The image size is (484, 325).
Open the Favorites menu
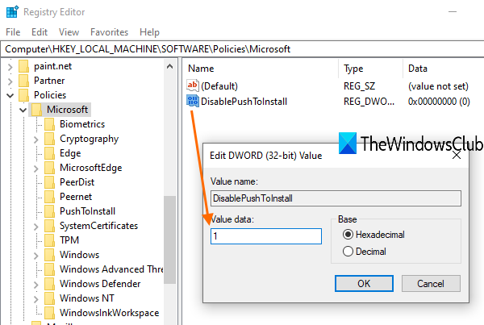click(109, 32)
